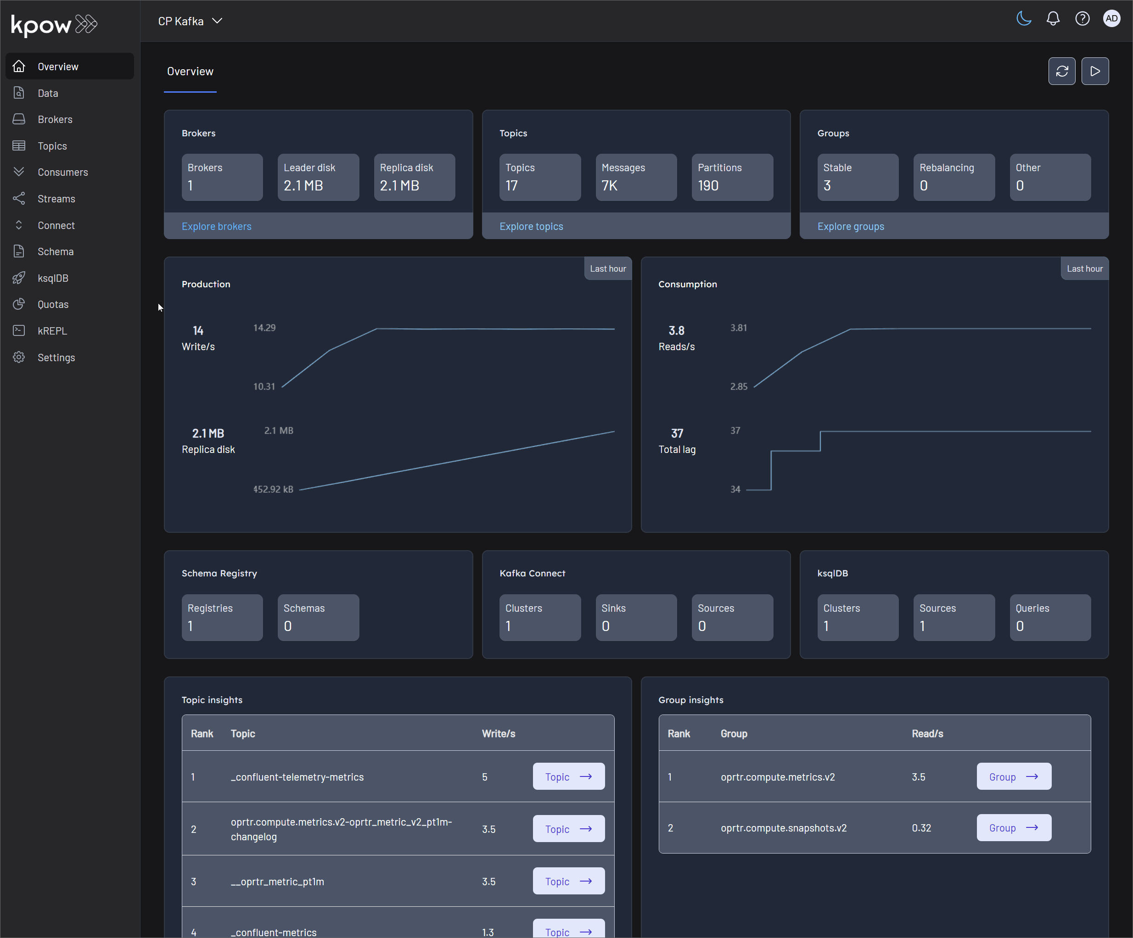The width and height of the screenshot is (1133, 938).
Task: Click the Overview home icon in sidebar
Action: [19, 67]
